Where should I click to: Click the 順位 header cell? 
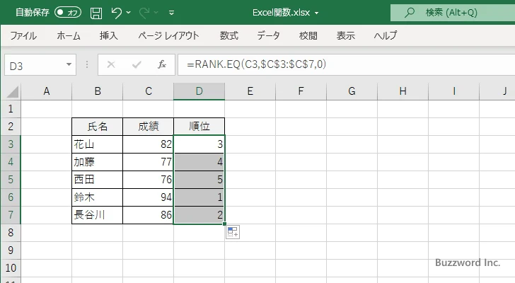point(199,127)
